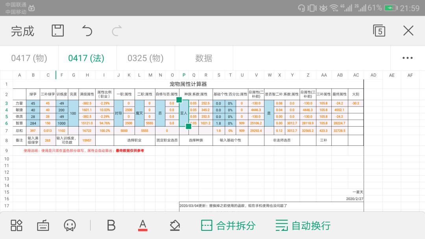The width and height of the screenshot is (425, 239).
Task: Show the keyboard input icon
Action: (x=43, y=225)
